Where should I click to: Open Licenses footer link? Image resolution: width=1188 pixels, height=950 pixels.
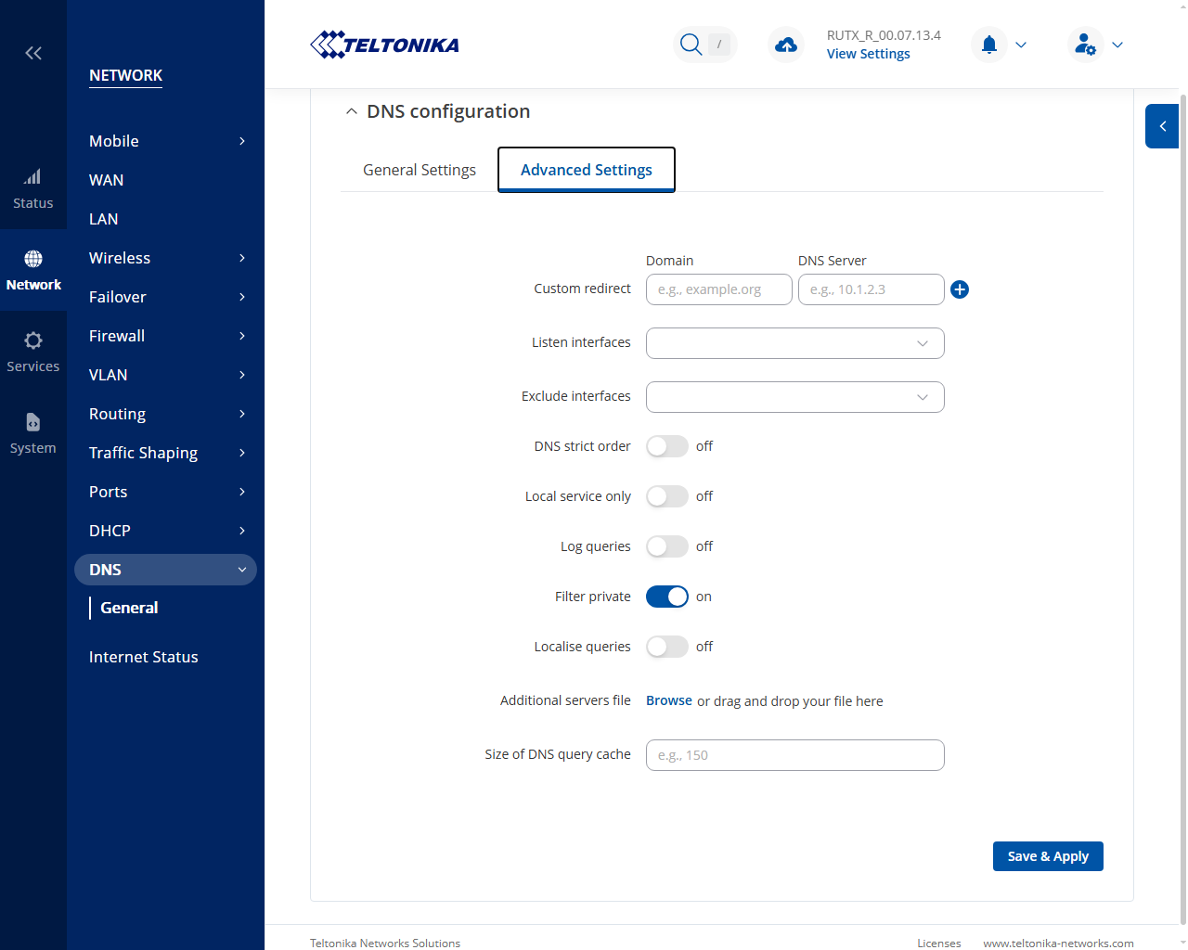(x=939, y=943)
